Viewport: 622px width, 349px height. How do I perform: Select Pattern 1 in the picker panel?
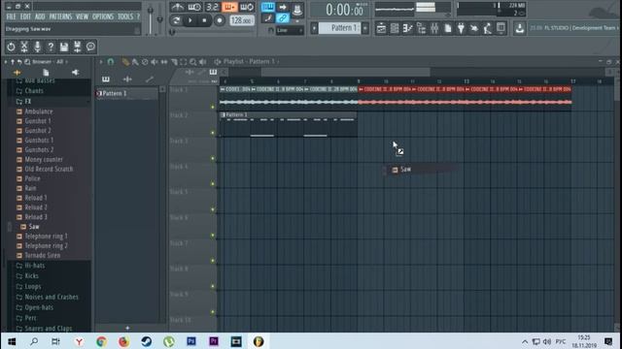tap(126, 93)
